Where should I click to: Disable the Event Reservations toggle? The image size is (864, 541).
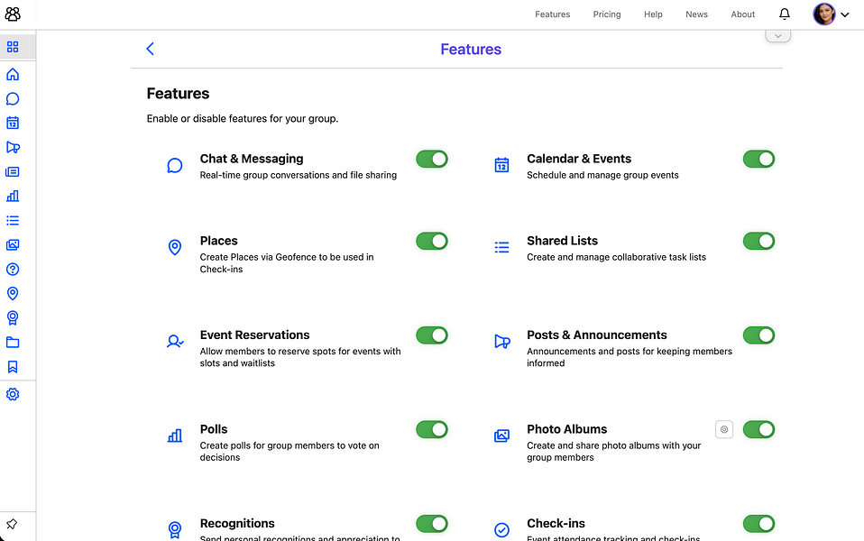432,335
